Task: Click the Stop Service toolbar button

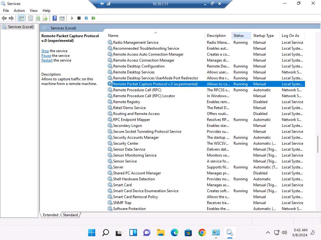Action: pos(79,18)
